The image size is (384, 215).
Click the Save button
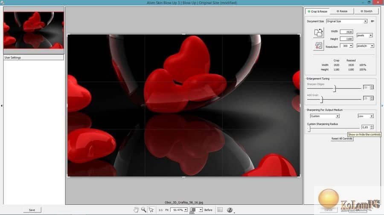[32, 210]
